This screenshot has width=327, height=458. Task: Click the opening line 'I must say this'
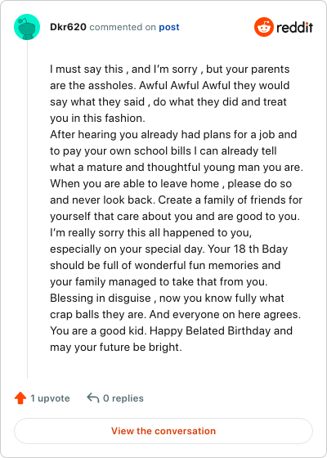87,70
